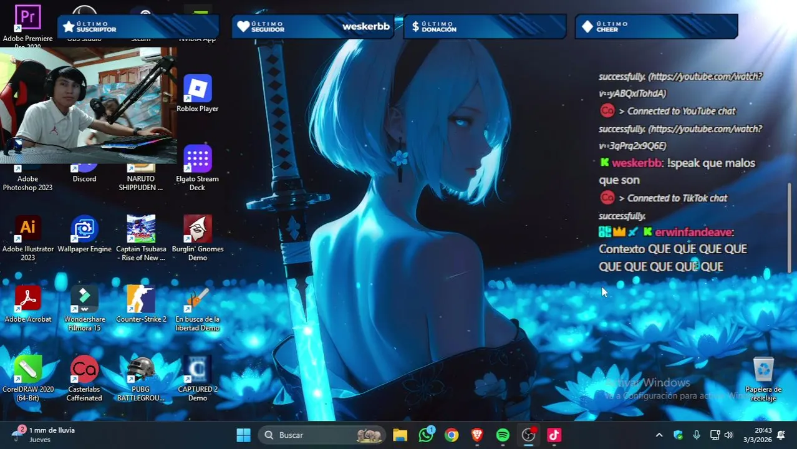Image resolution: width=797 pixels, height=449 pixels.
Task: Click the microphone icon in system tray
Action: tap(697, 435)
